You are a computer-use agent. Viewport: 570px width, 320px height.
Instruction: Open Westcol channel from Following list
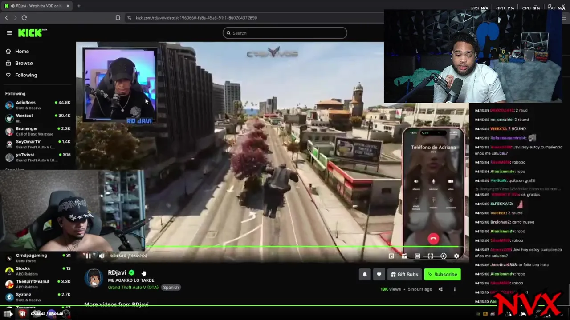38,118
